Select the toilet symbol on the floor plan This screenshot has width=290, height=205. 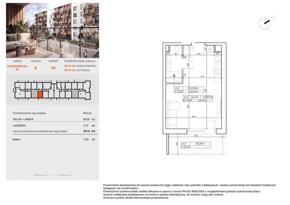coord(176,49)
